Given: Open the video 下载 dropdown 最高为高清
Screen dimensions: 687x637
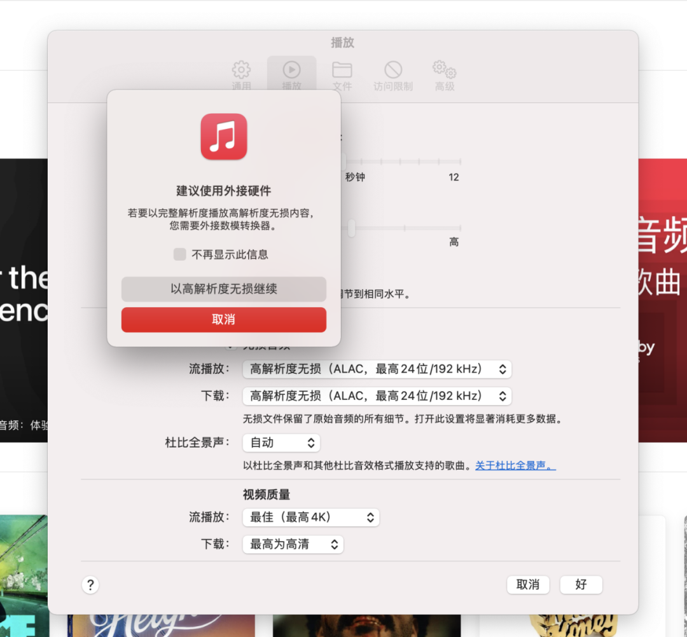Looking at the screenshot, I should click(x=293, y=545).
